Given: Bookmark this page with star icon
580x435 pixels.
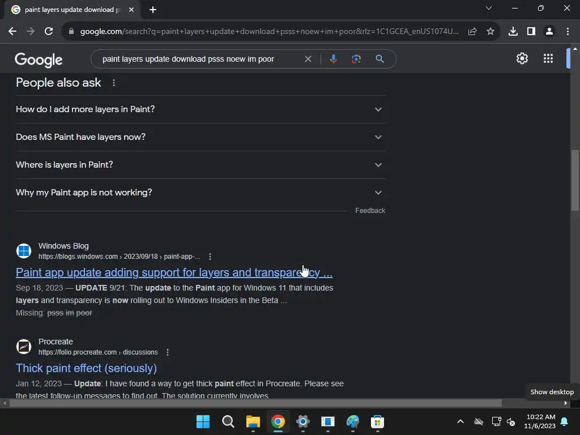Looking at the screenshot, I should click(491, 32).
